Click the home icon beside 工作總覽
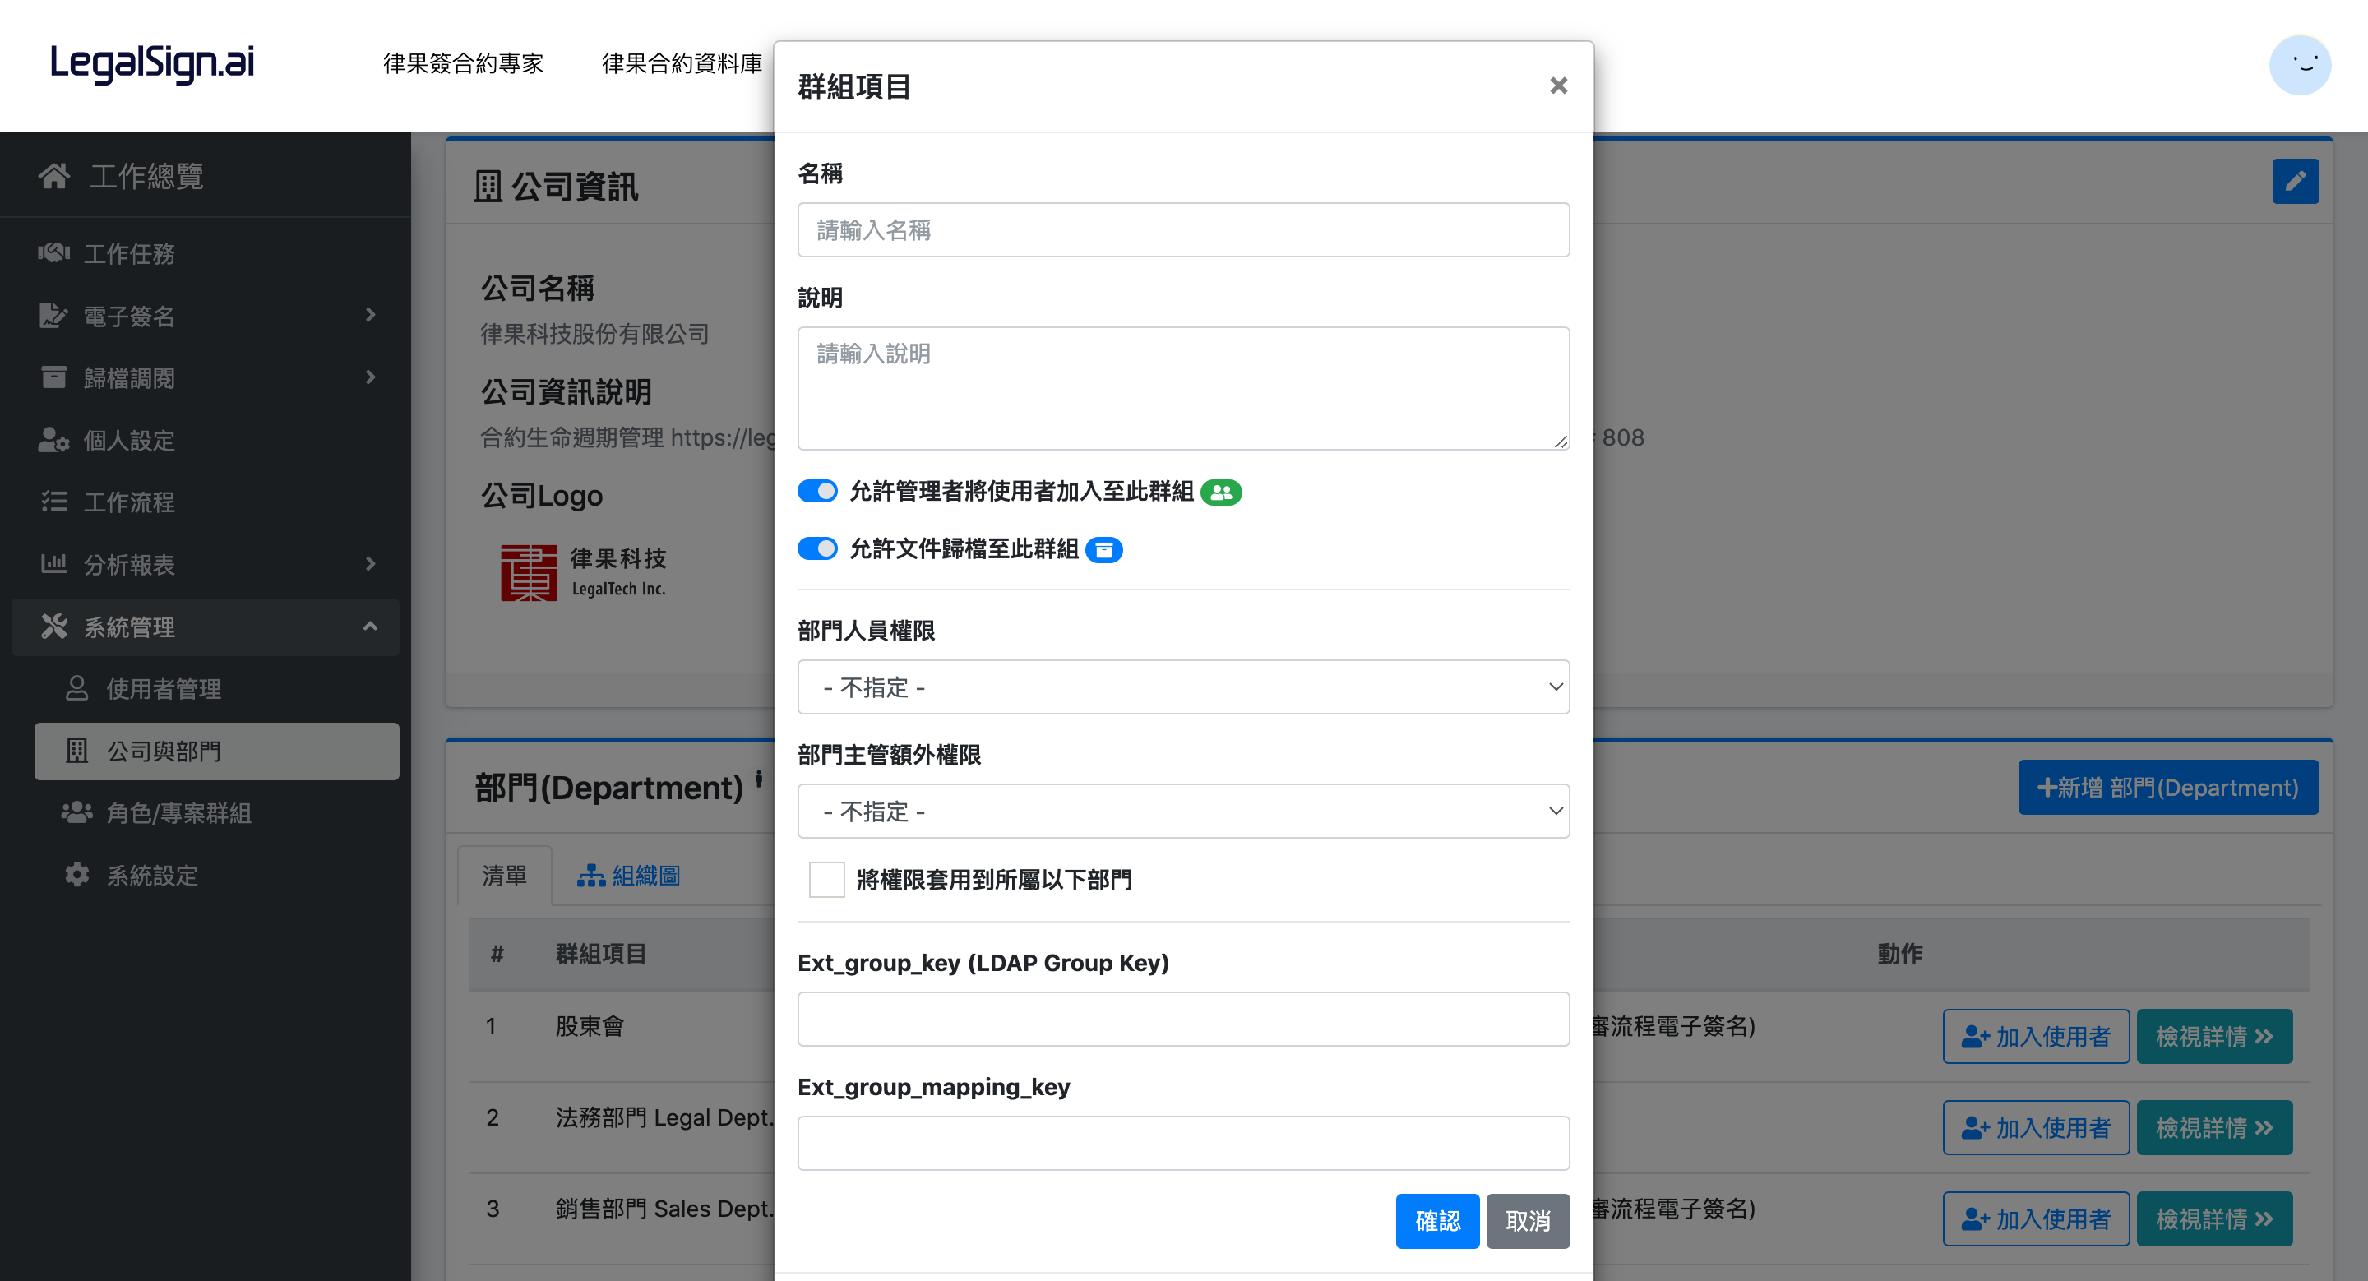Viewport: 2368px width, 1281px height. click(54, 175)
